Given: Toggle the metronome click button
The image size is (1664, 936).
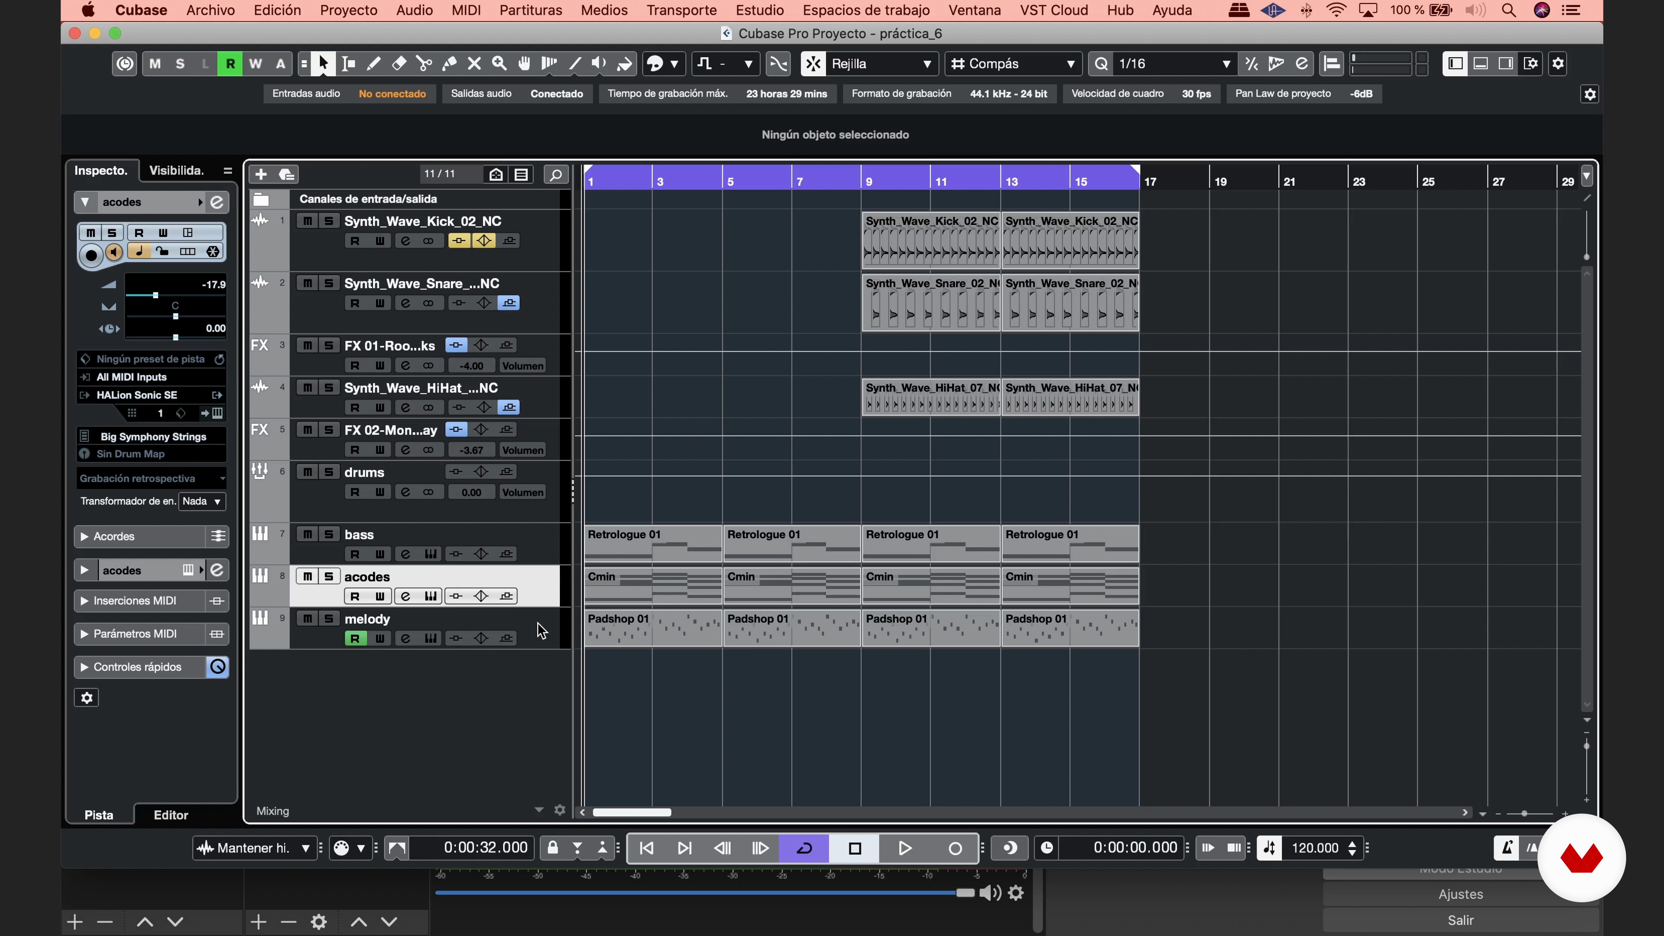Looking at the screenshot, I should (1506, 848).
